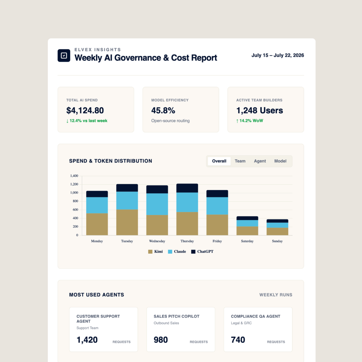Click the 45.8% efficiency value
This screenshot has height=362, width=362.
click(x=163, y=110)
